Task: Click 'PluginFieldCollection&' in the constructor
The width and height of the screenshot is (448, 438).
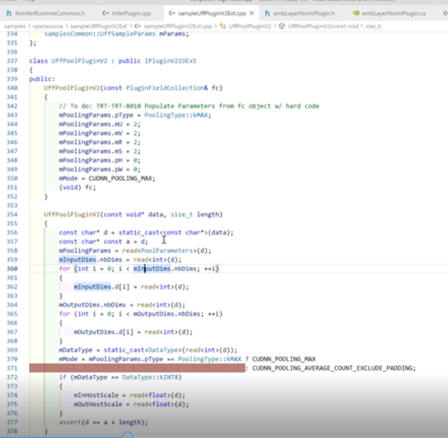Action: pyautogui.click(x=167, y=88)
